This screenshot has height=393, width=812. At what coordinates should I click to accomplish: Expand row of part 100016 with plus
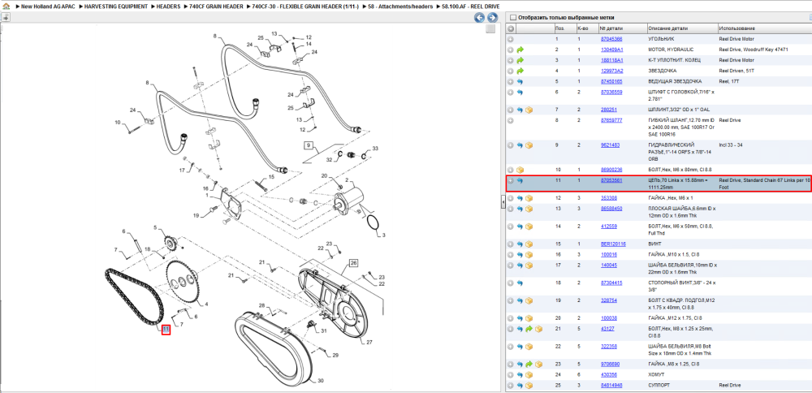(511, 254)
